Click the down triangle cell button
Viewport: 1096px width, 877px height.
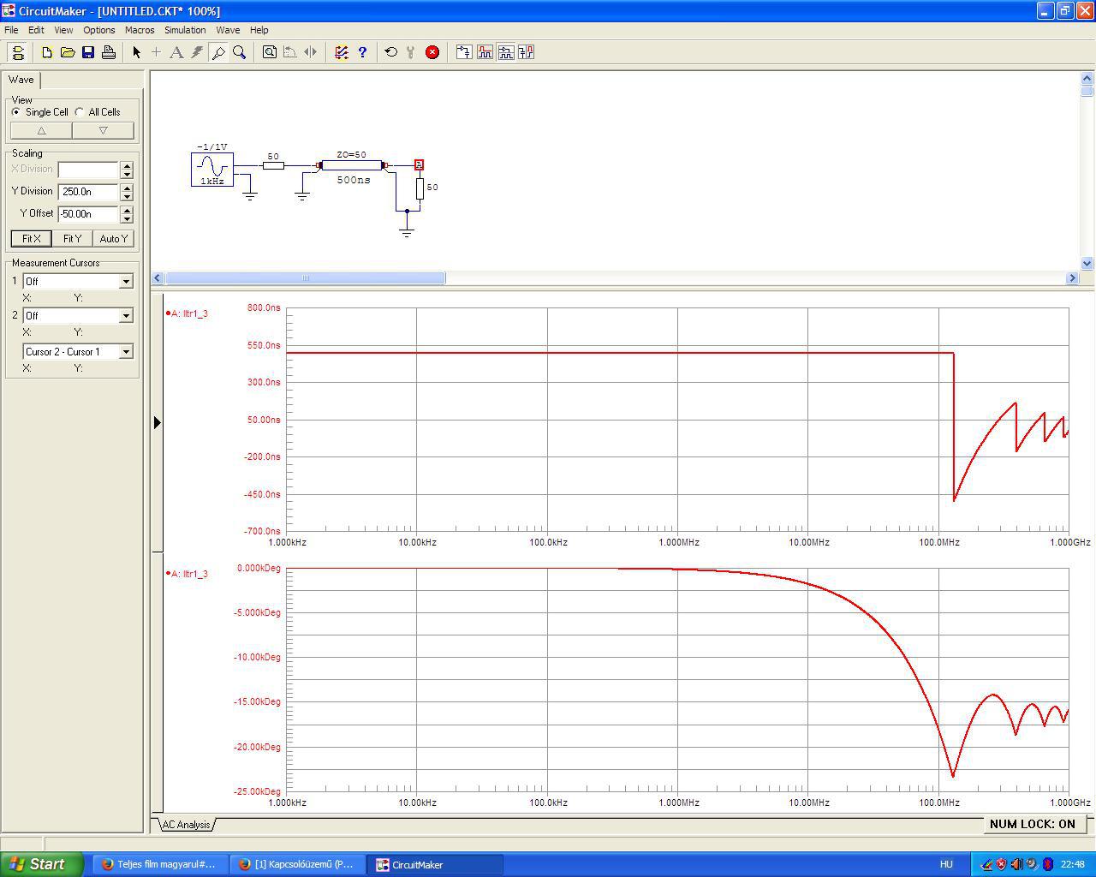pyautogui.click(x=103, y=130)
